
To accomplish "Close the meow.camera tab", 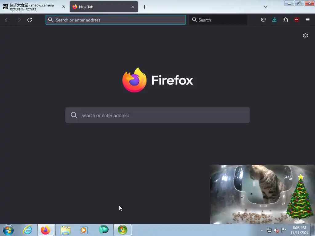I will [64, 7].
